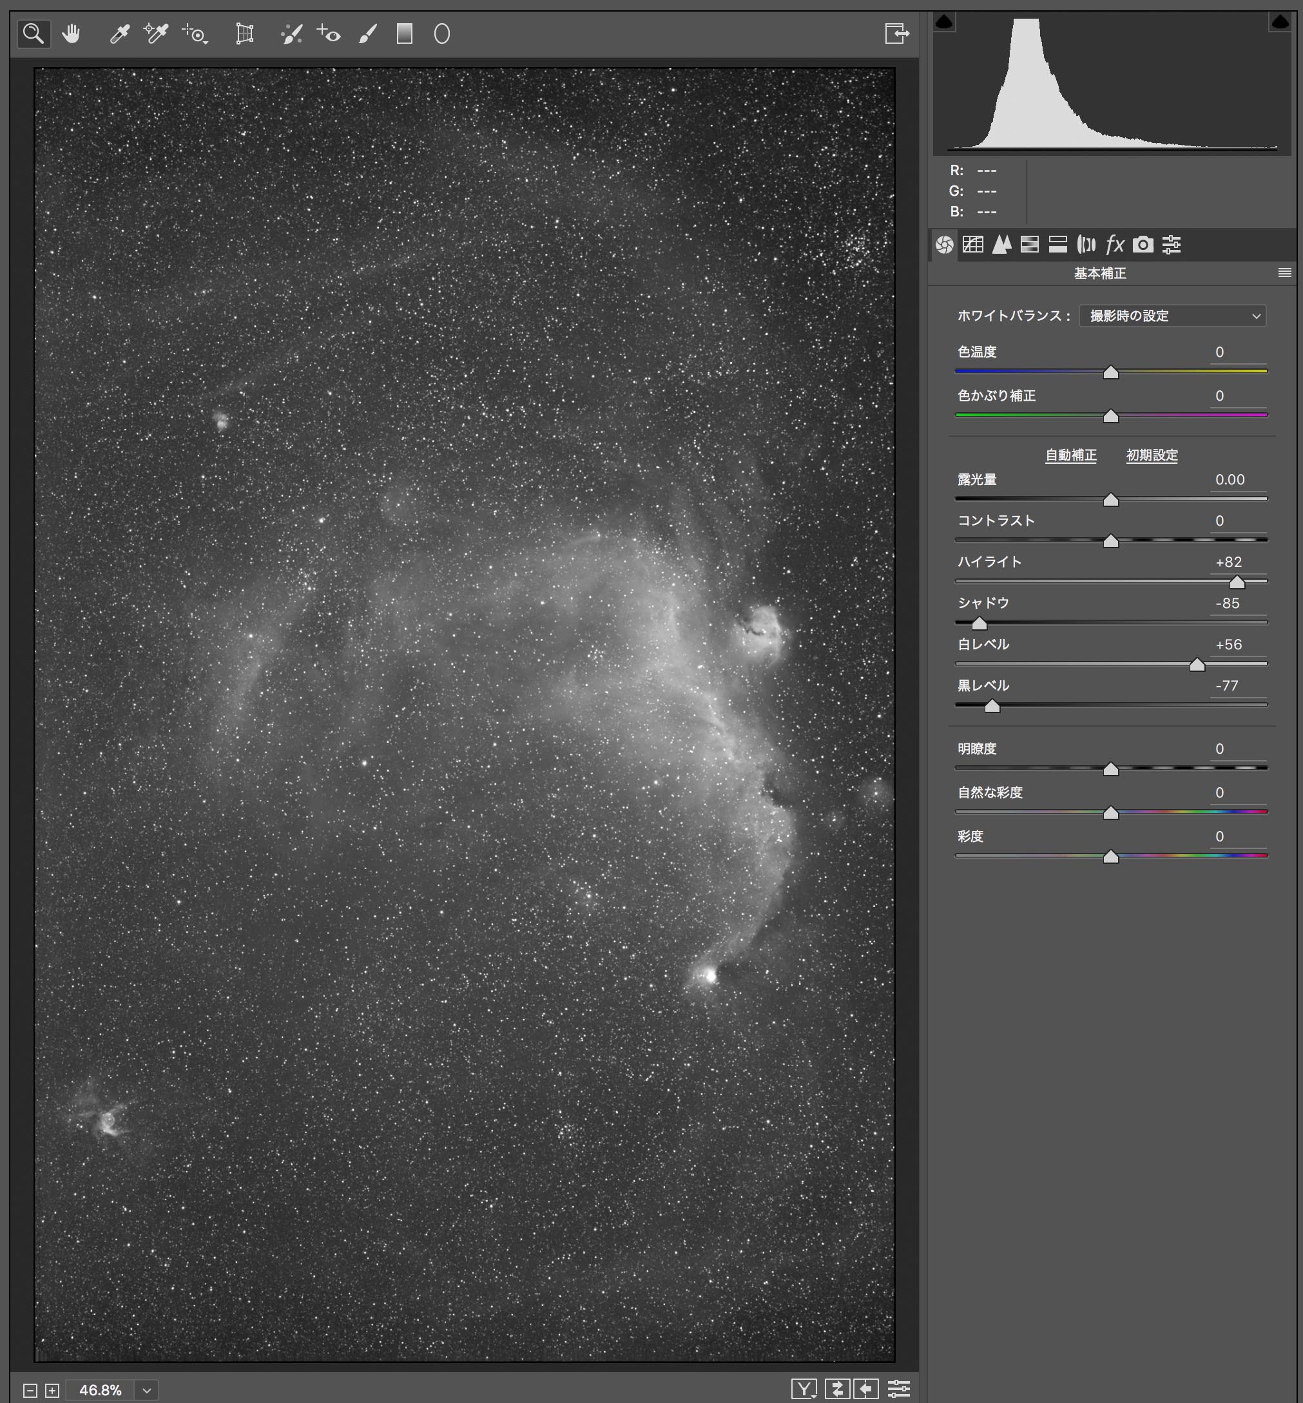Open the white balance dropdown

click(x=1172, y=316)
